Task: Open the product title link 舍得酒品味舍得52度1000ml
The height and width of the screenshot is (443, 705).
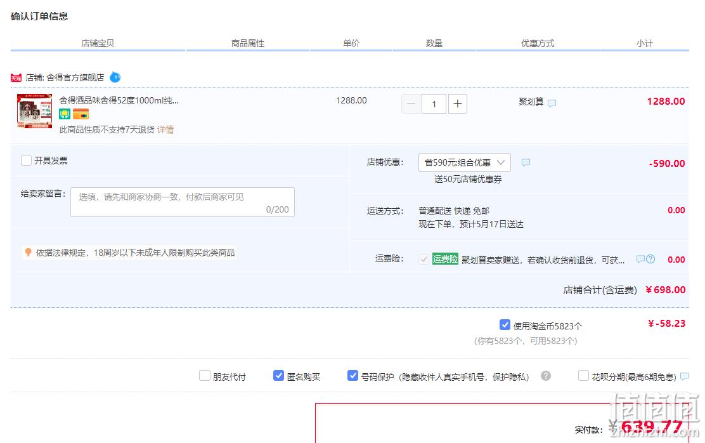Action: (119, 100)
